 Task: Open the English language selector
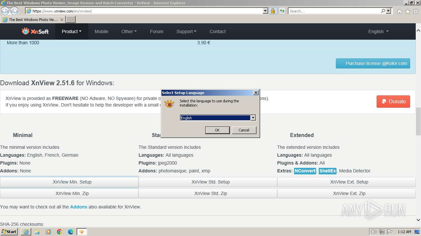click(x=378, y=31)
